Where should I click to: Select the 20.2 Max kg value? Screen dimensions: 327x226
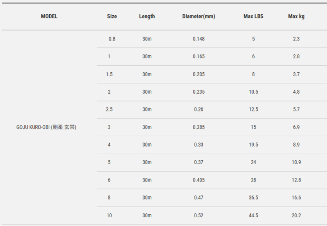[296, 216]
